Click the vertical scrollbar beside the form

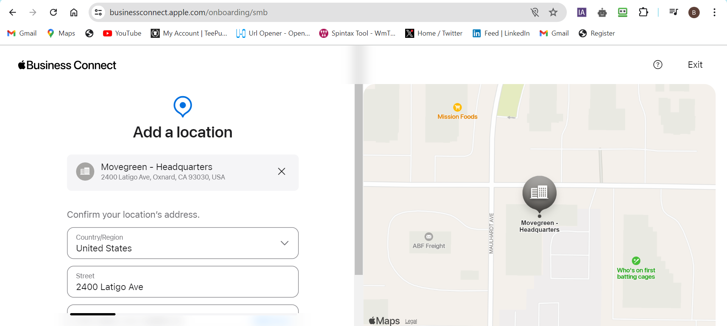(x=359, y=179)
